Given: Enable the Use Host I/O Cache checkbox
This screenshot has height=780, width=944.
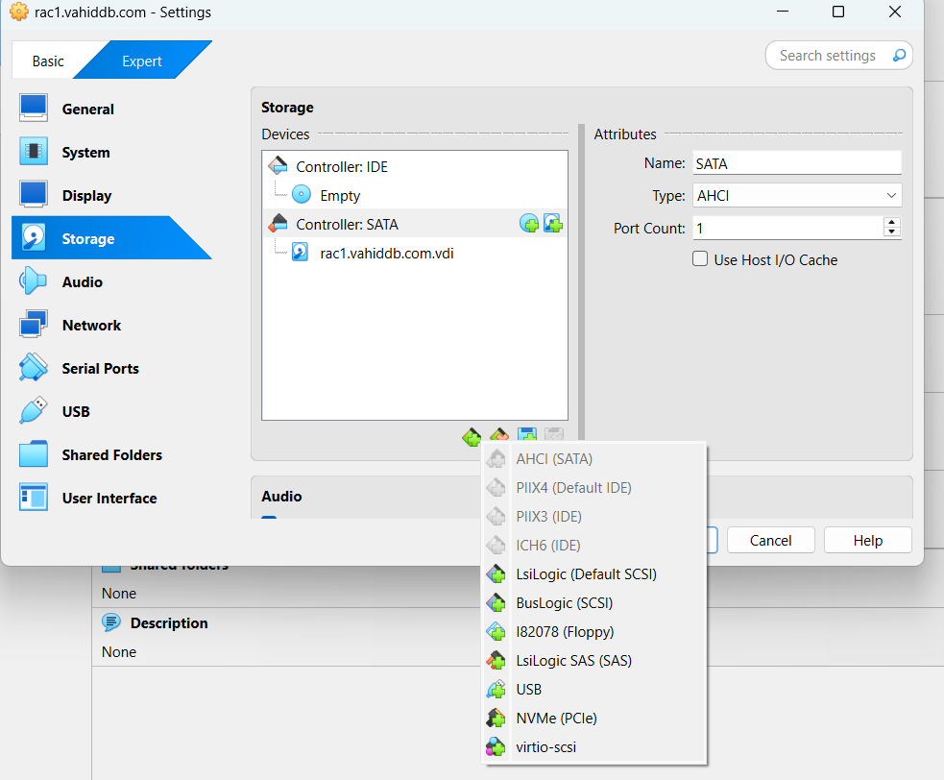Looking at the screenshot, I should point(701,259).
